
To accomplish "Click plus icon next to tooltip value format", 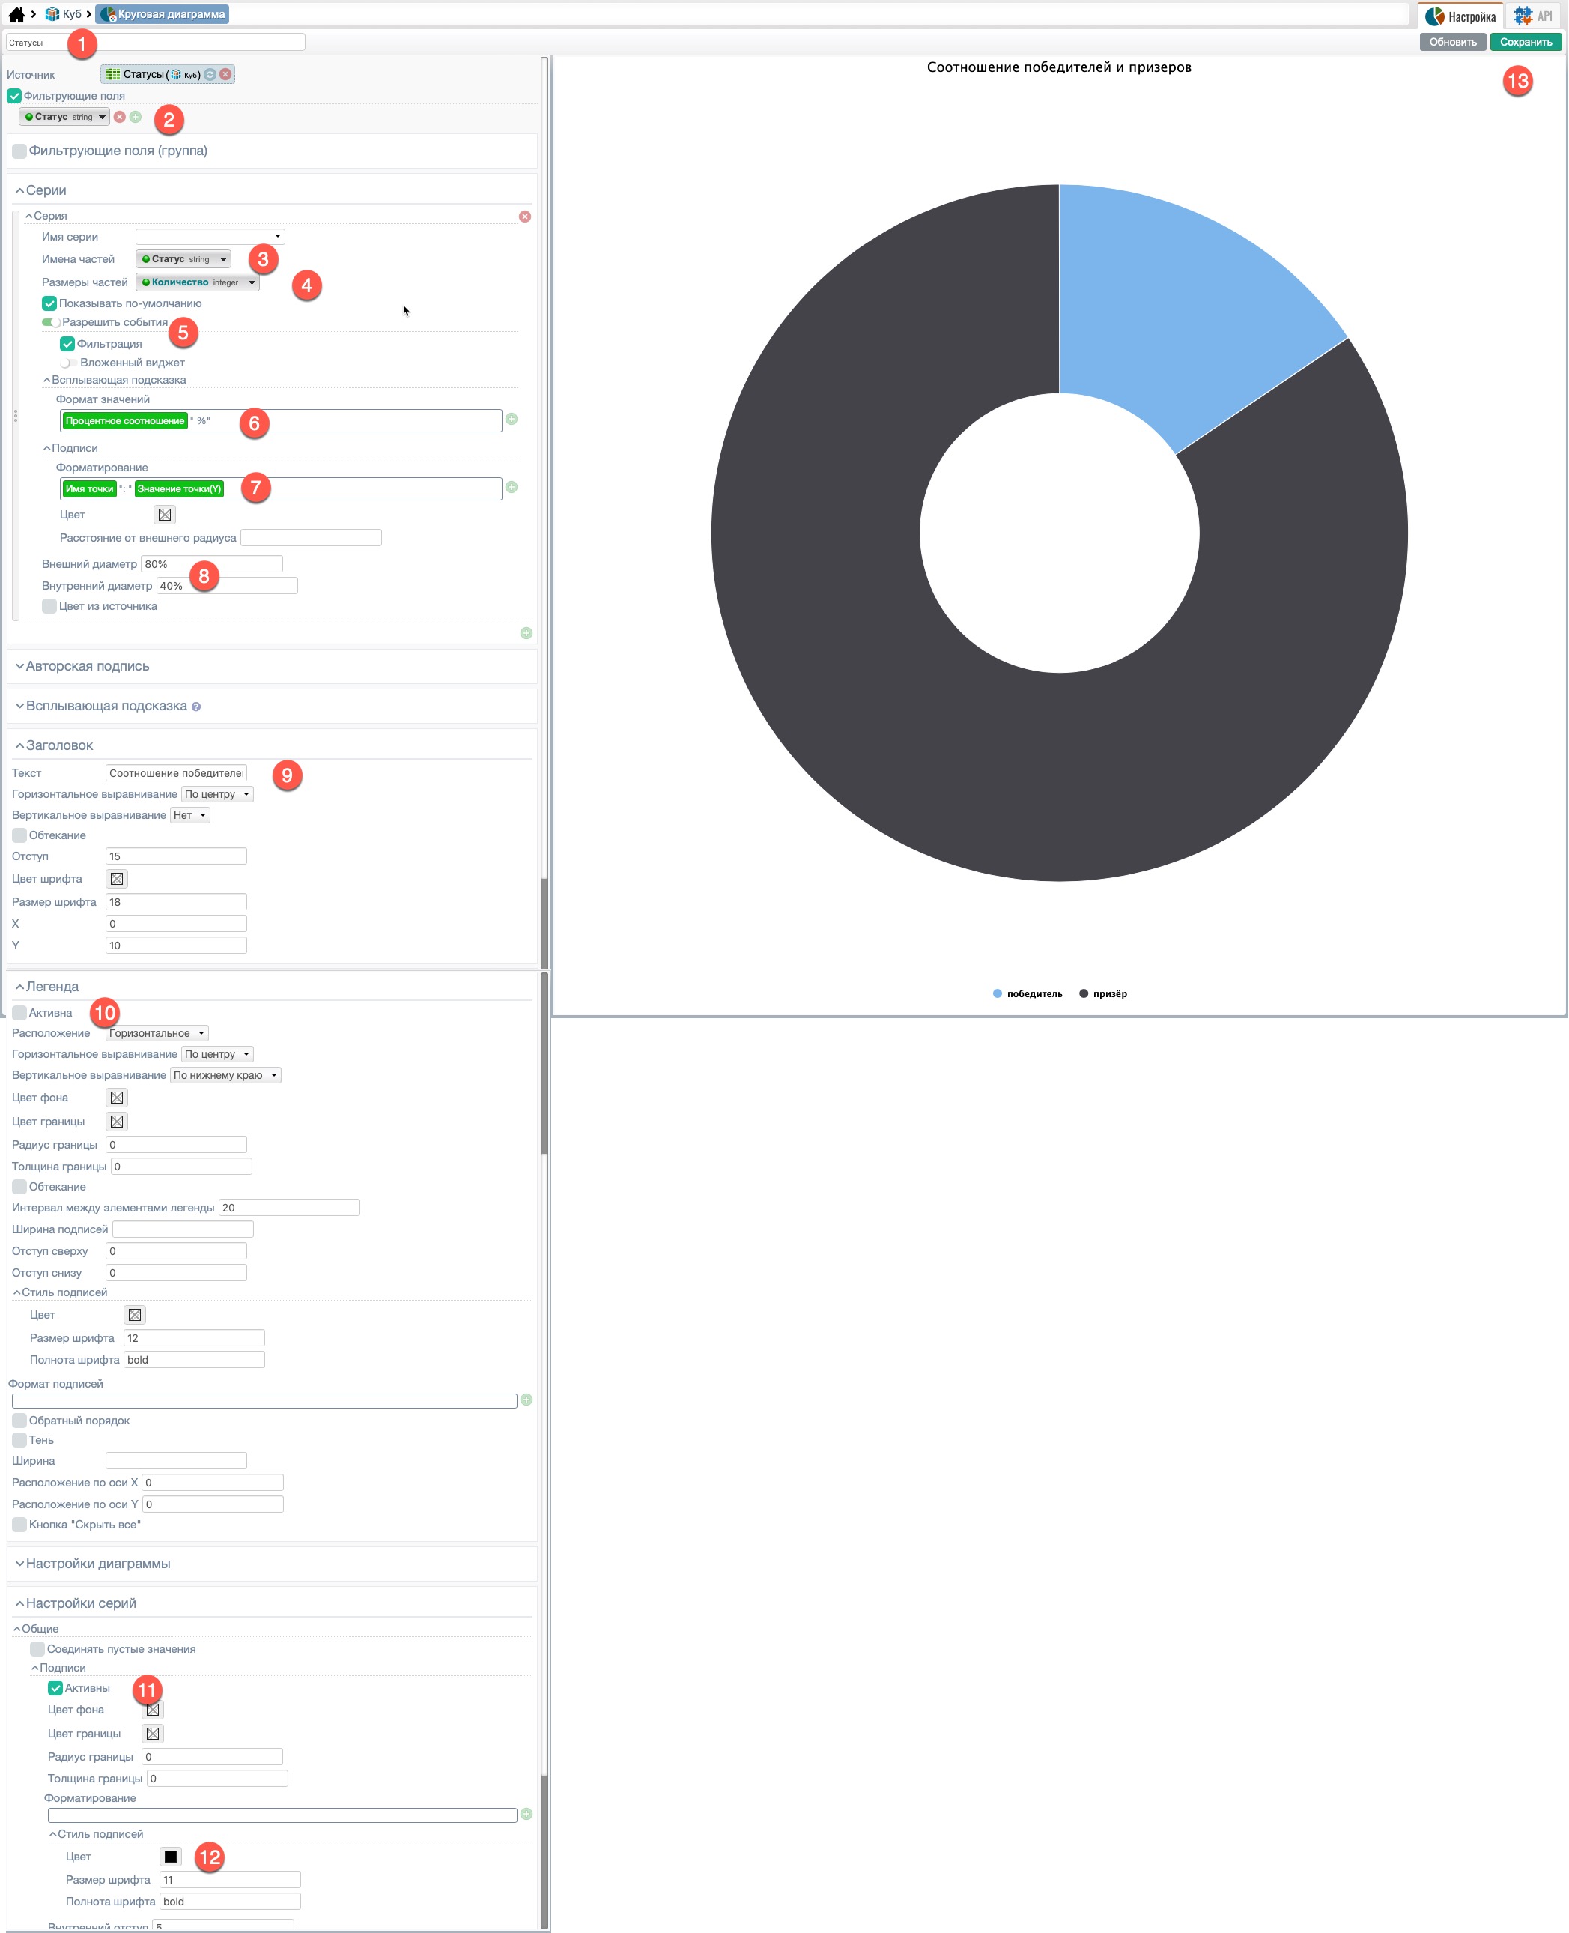I will pos(512,420).
